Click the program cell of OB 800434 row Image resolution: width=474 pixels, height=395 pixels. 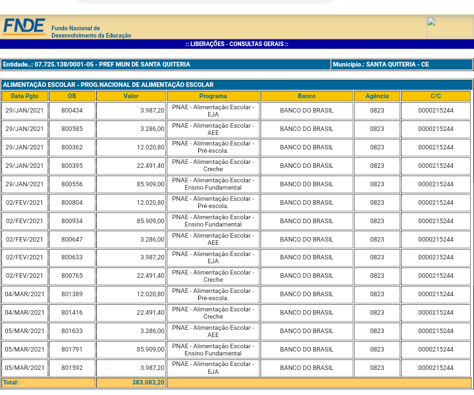(x=213, y=111)
